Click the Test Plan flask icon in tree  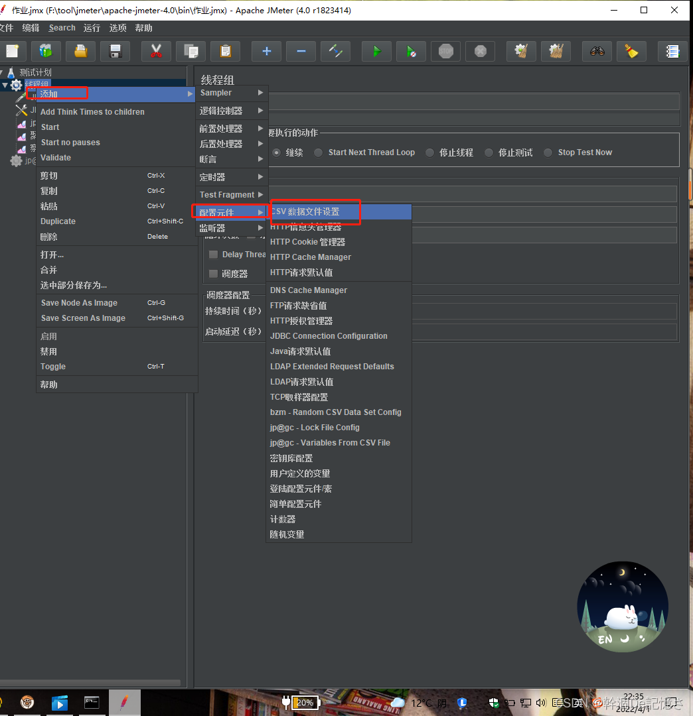coord(11,72)
